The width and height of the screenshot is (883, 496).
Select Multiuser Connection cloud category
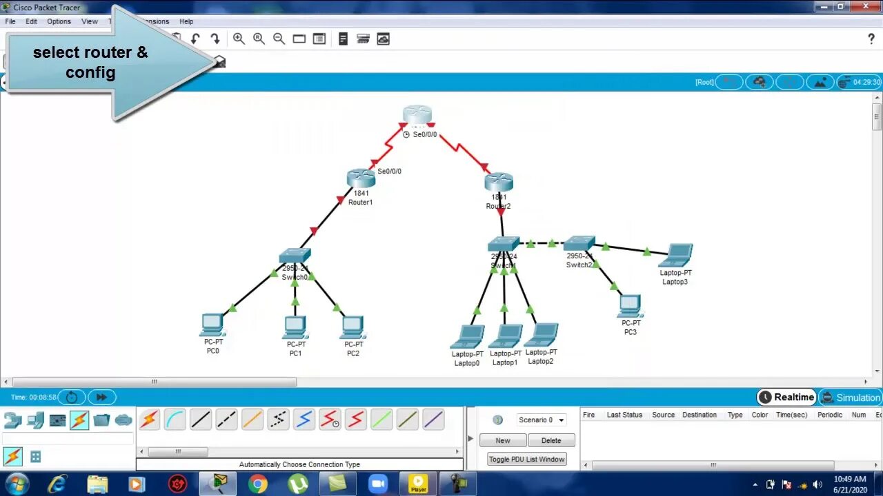point(123,420)
